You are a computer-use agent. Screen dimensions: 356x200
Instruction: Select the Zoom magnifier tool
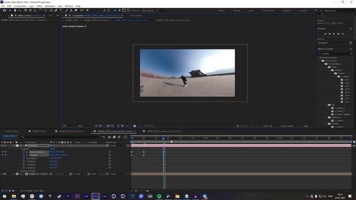(x=20, y=10)
